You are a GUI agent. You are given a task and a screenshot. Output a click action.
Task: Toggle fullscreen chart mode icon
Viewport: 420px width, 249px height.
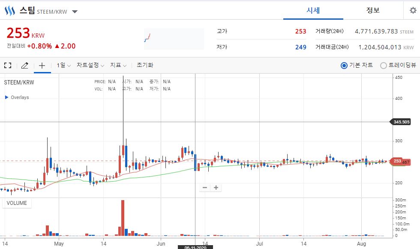(x=8, y=65)
